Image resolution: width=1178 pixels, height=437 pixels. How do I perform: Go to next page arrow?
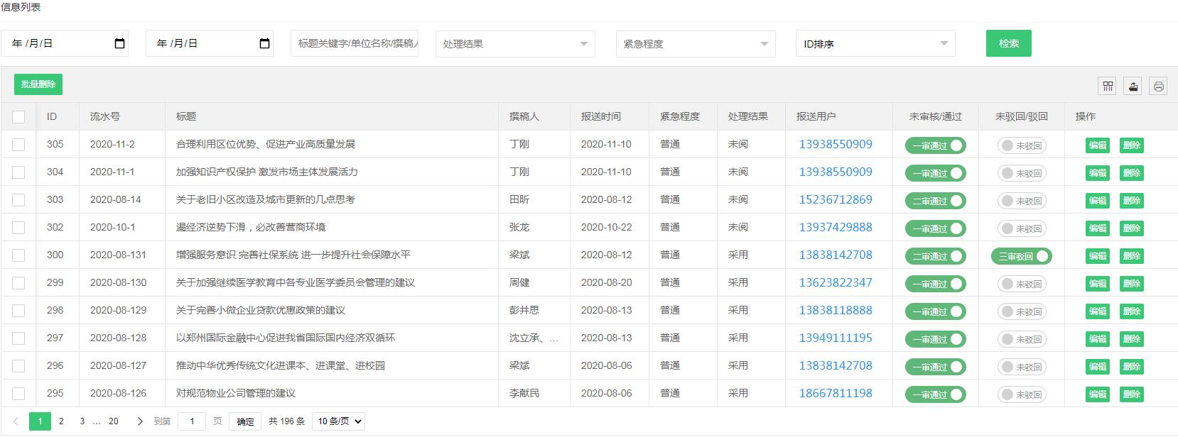140,421
